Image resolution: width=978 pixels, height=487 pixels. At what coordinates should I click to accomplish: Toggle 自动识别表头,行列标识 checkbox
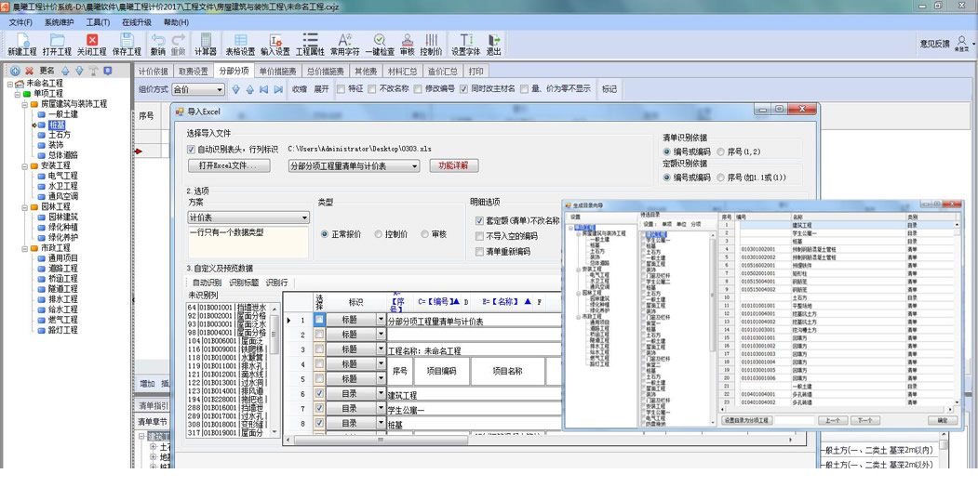coord(192,150)
